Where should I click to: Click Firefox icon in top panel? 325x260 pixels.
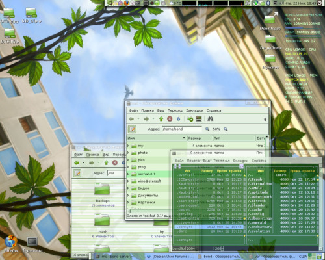126,3
